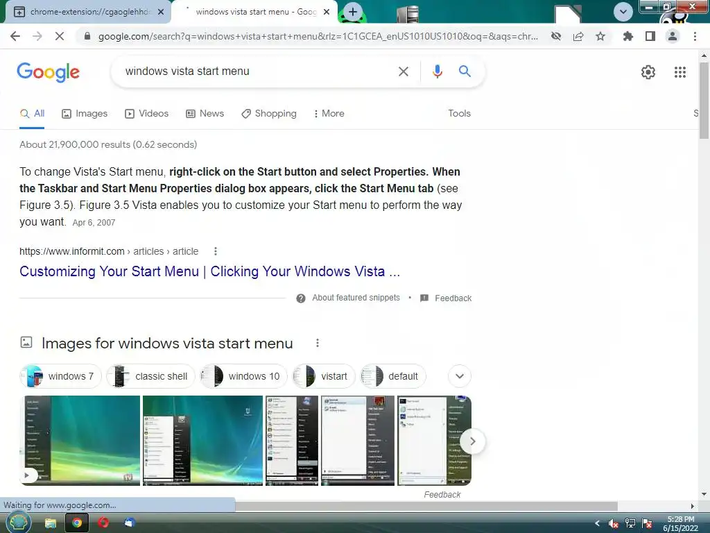Image resolution: width=710 pixels, height=533 pixels.
Task: Show hidden system tray icons
Action: click(x=597, y=523)
